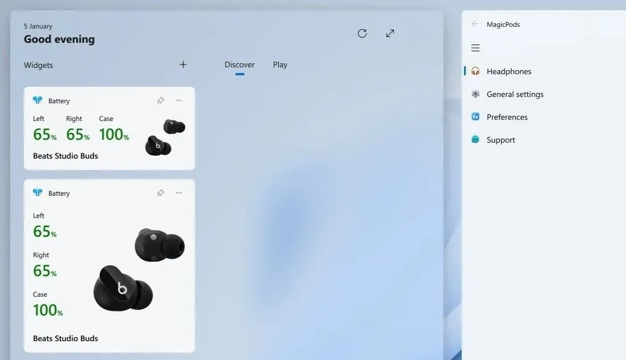
Task: Switch to the Discover tab
Action: click(239, 64)
